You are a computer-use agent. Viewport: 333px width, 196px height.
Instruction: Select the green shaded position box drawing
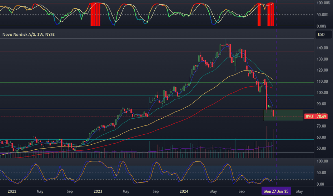coord(283,115)
